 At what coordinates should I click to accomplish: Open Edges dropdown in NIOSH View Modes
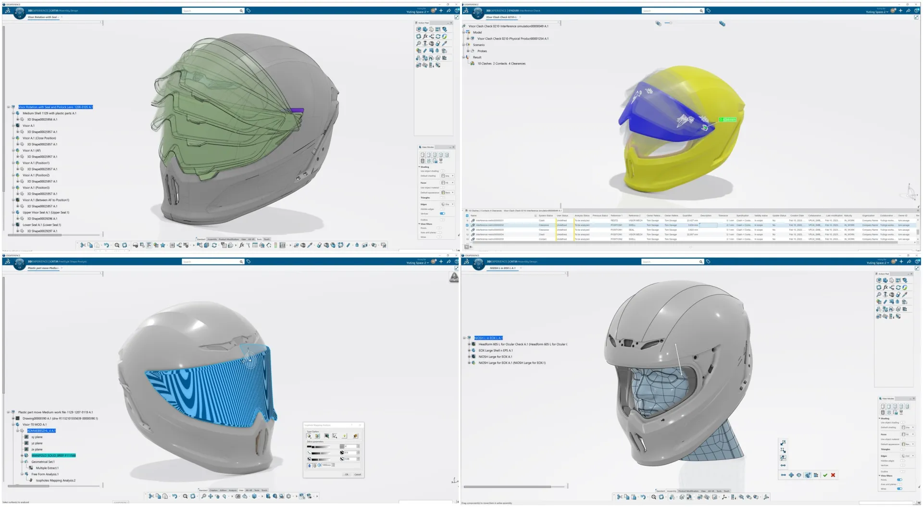point(907,456)
